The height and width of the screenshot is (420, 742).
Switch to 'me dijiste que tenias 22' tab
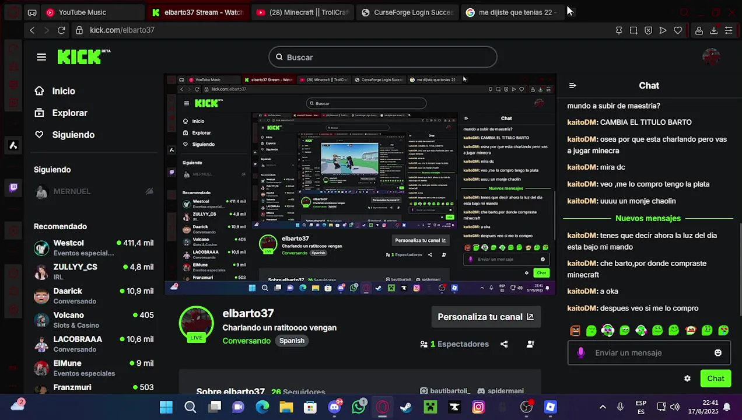512,12
